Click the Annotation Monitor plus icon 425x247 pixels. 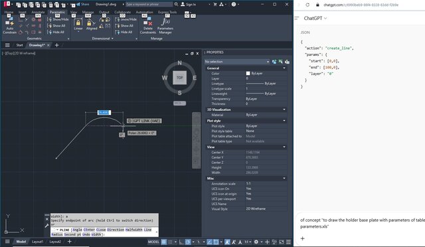(x=267, y=242)
